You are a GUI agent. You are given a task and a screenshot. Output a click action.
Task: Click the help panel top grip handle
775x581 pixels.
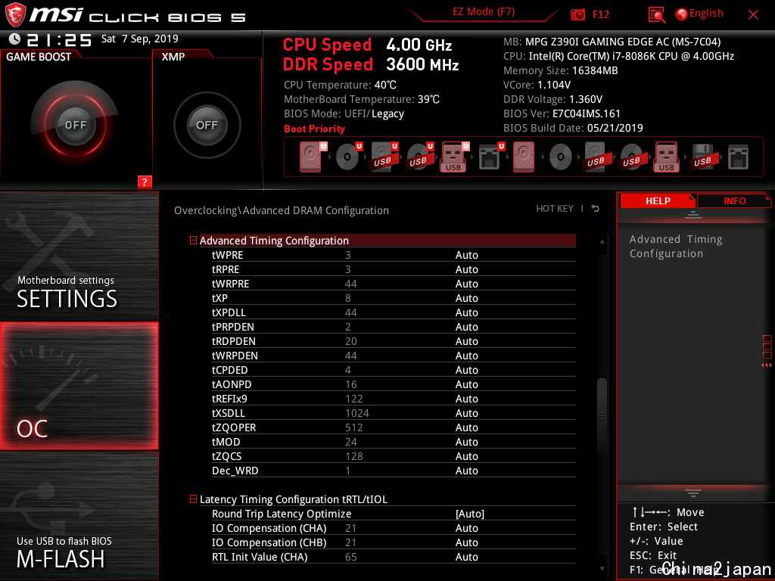click(x=693, y=214)
